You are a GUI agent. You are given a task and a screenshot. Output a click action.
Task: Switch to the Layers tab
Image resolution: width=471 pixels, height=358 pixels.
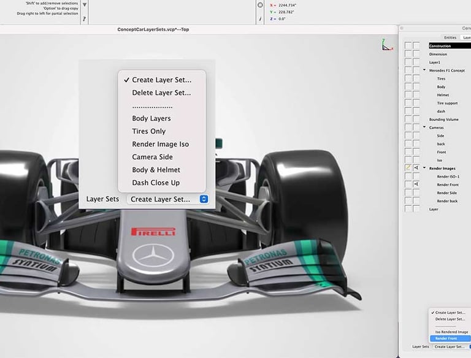pos(467,37)
